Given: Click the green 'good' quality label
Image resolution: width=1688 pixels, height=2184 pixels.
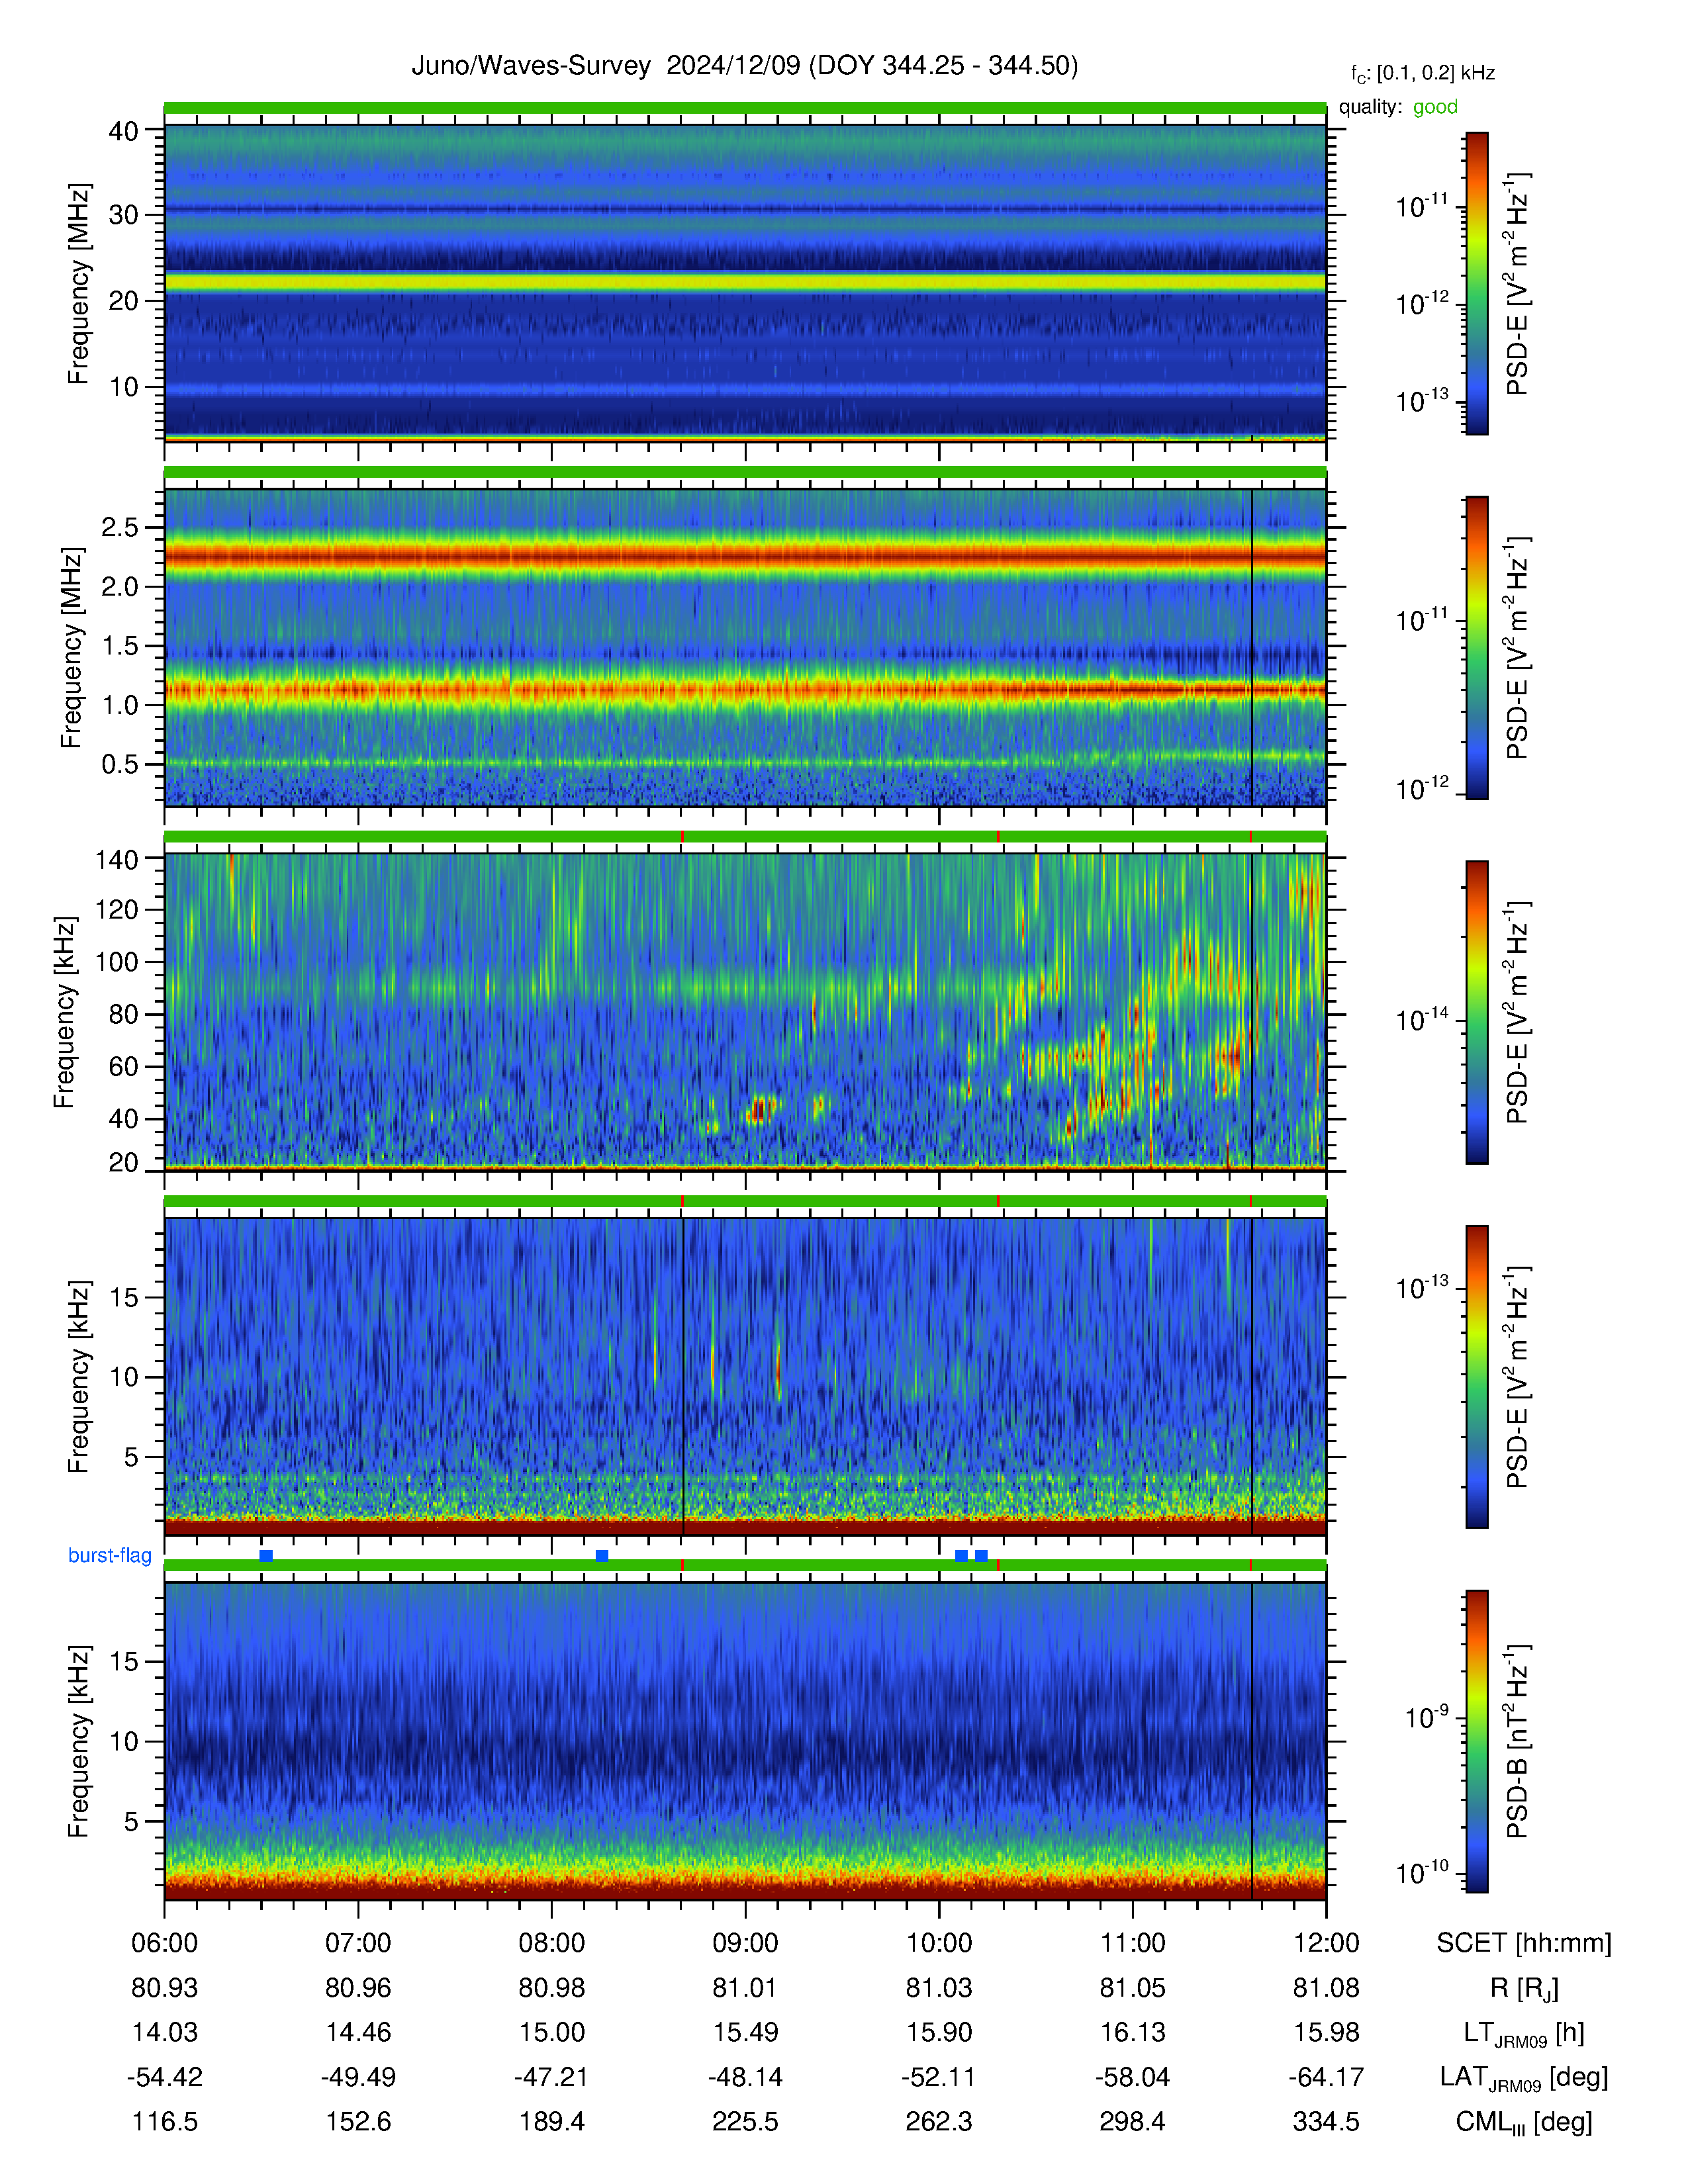Looking at the screenshot, I should [1435, 107].
